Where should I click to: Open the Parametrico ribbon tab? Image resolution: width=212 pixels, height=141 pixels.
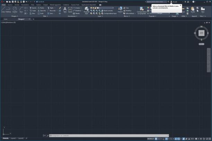point(25,5)
